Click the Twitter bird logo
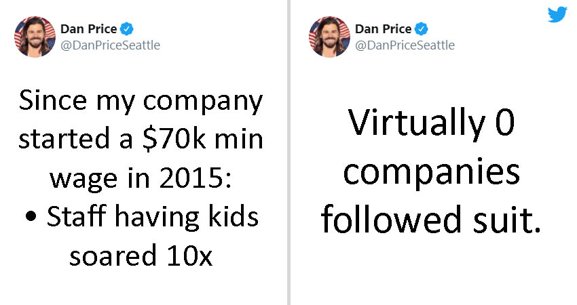Image resolution: width=577 pixels, height=305 pixels. [557, 15]
